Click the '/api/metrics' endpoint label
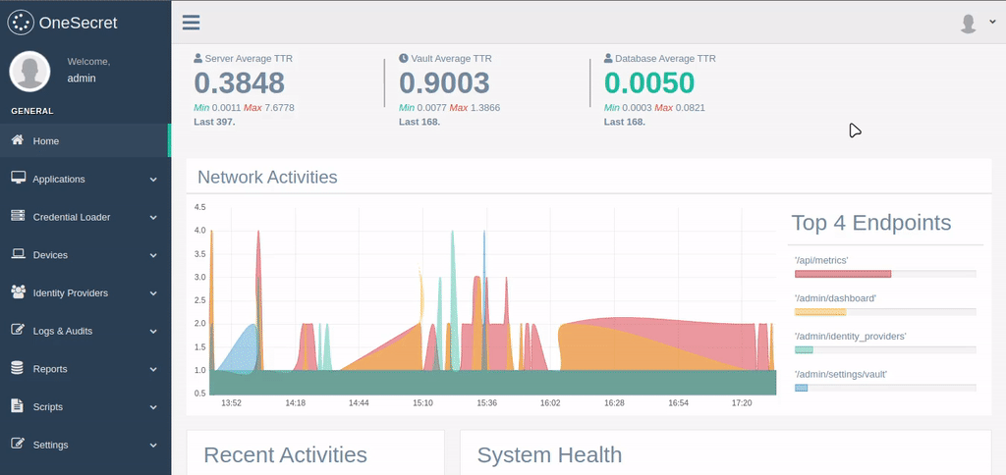This screenshot has height=475, width=1006. pyautogui.click(x=821, y=260)
